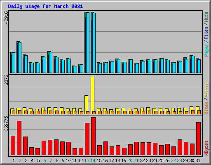
Task: Click the orange sites bar for day 2
Action: pos(20,112)
